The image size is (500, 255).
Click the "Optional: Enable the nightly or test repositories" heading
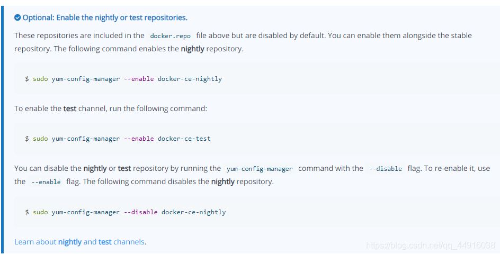(105, 18)
